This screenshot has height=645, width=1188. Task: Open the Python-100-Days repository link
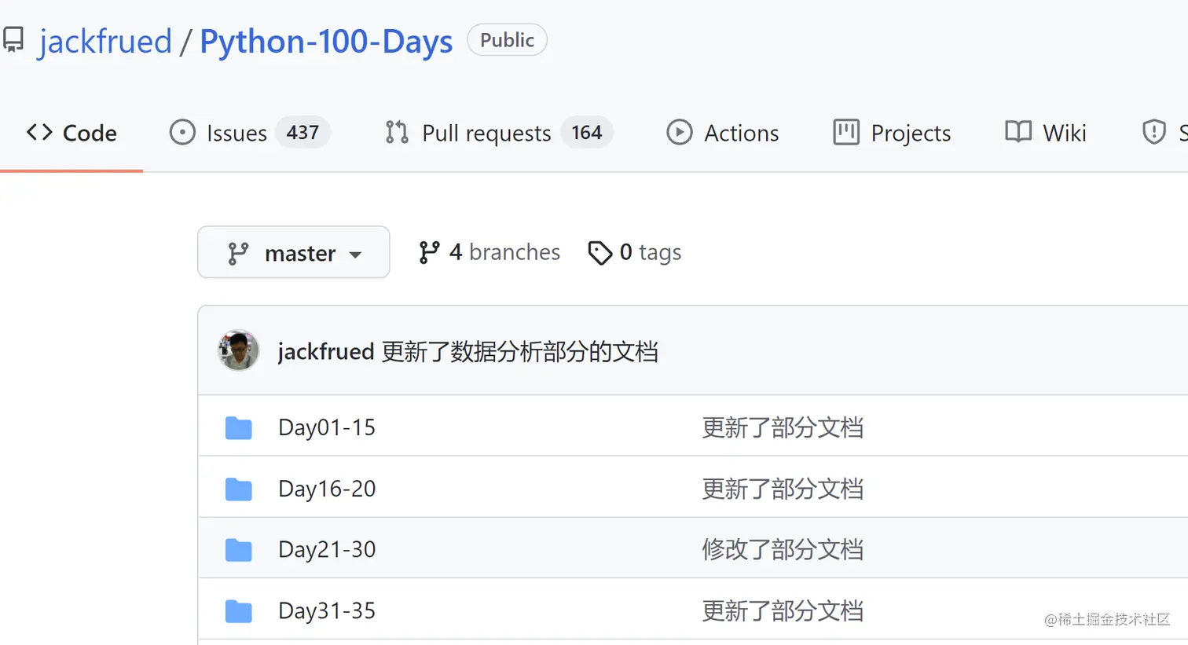pyautogui.click(x=326, y=41)
